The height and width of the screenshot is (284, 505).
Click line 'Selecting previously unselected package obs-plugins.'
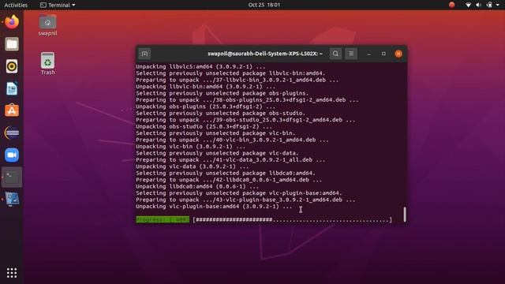[223, 93]
